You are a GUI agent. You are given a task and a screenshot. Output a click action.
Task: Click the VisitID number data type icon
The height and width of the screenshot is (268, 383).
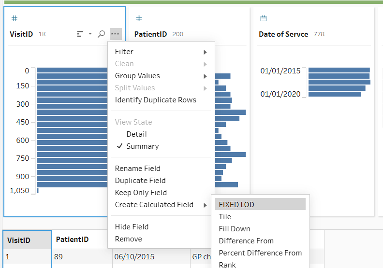(x=15, y=18)
